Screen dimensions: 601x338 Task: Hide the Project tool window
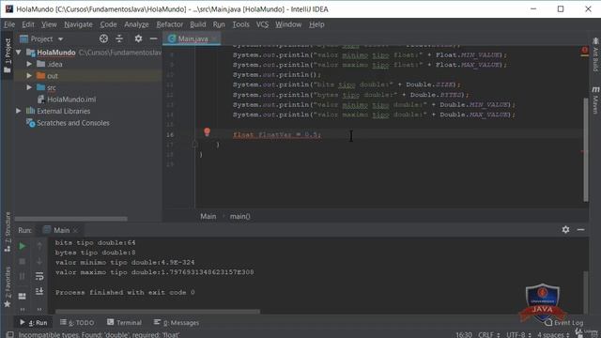tap(154, 38)
